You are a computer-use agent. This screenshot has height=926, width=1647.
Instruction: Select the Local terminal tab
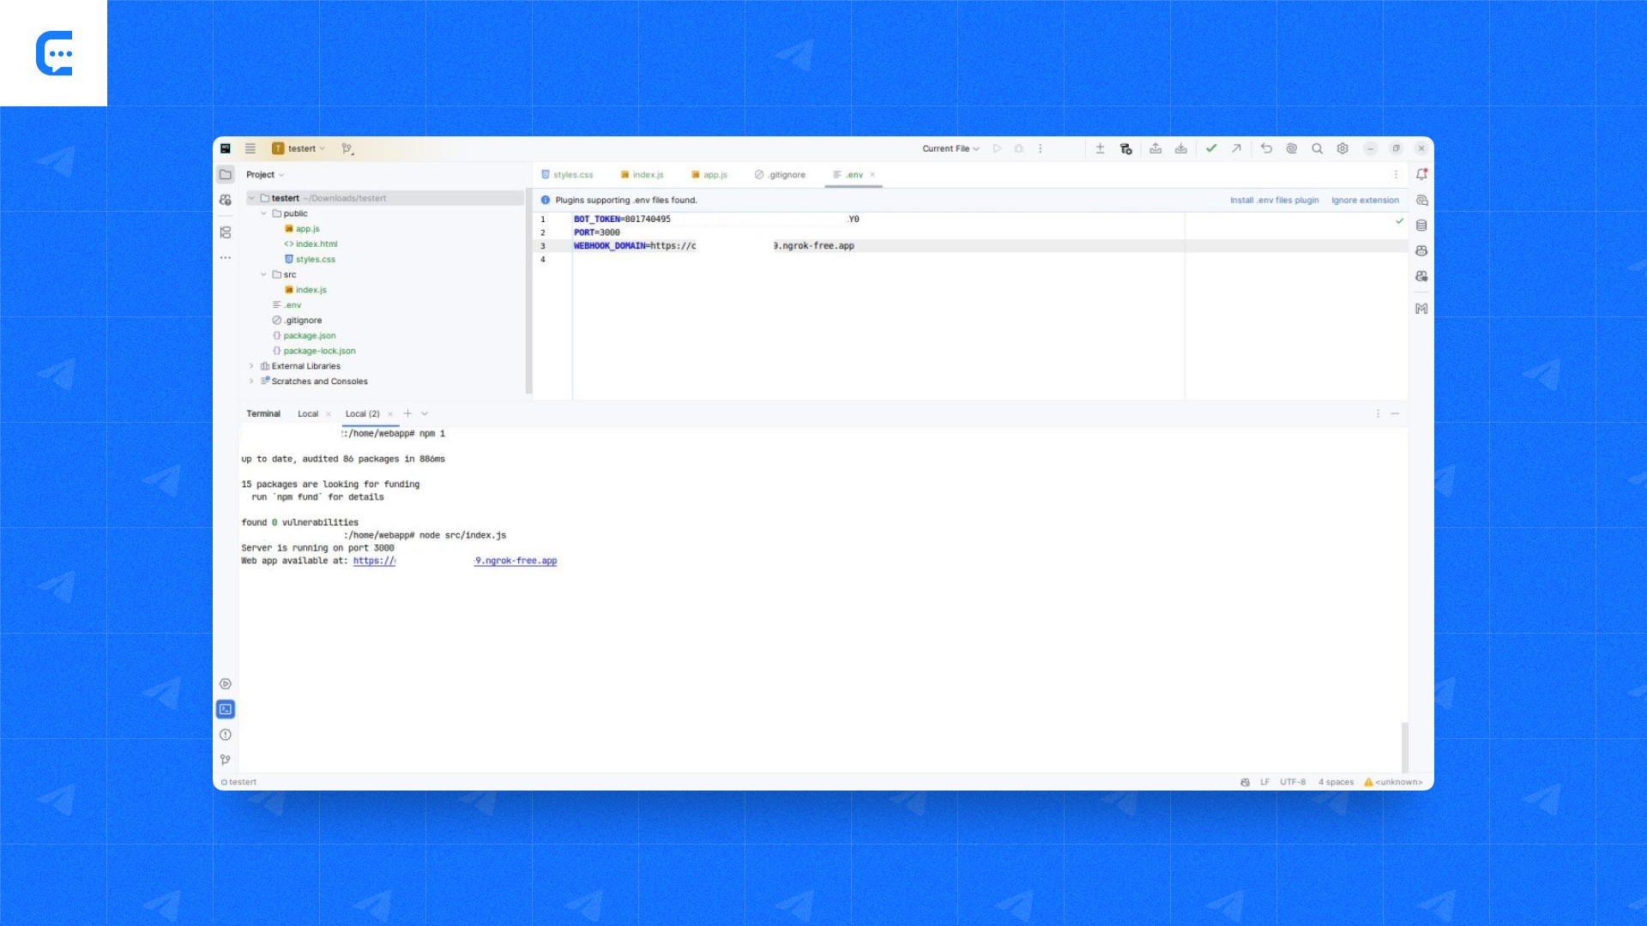[x=307, y=414]
